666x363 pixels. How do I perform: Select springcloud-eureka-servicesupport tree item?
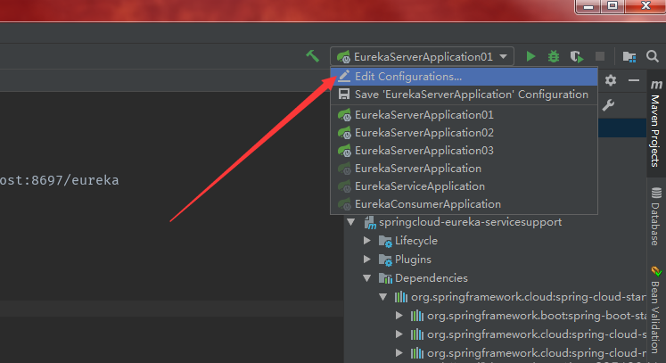tap(470, 222)
